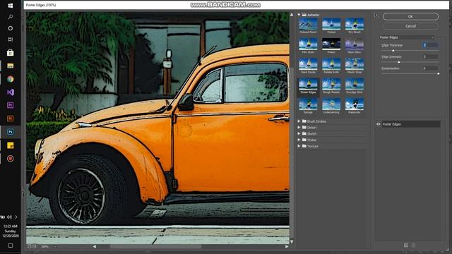Open Premiere Pro from taskbar
Viewport: 452px width, 254px height.
click(x=11, y=105)
